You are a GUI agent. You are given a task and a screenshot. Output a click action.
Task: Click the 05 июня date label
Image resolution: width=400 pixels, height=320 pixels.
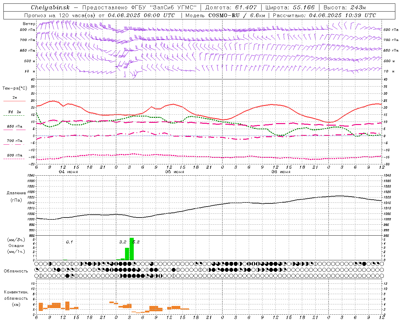(x=175, y=172)
